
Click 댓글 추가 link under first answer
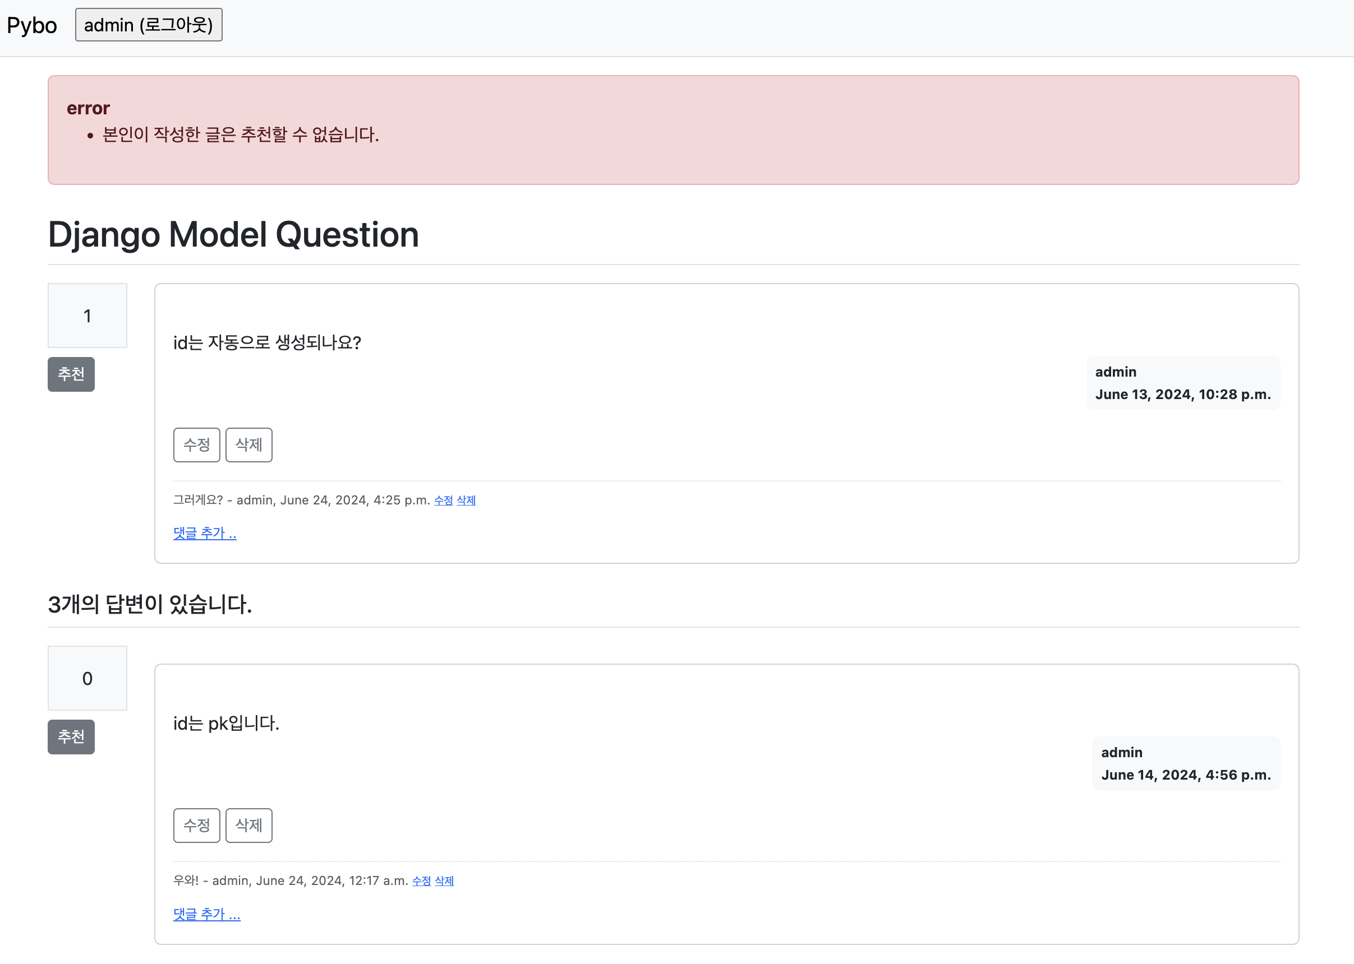click(206, 914)
